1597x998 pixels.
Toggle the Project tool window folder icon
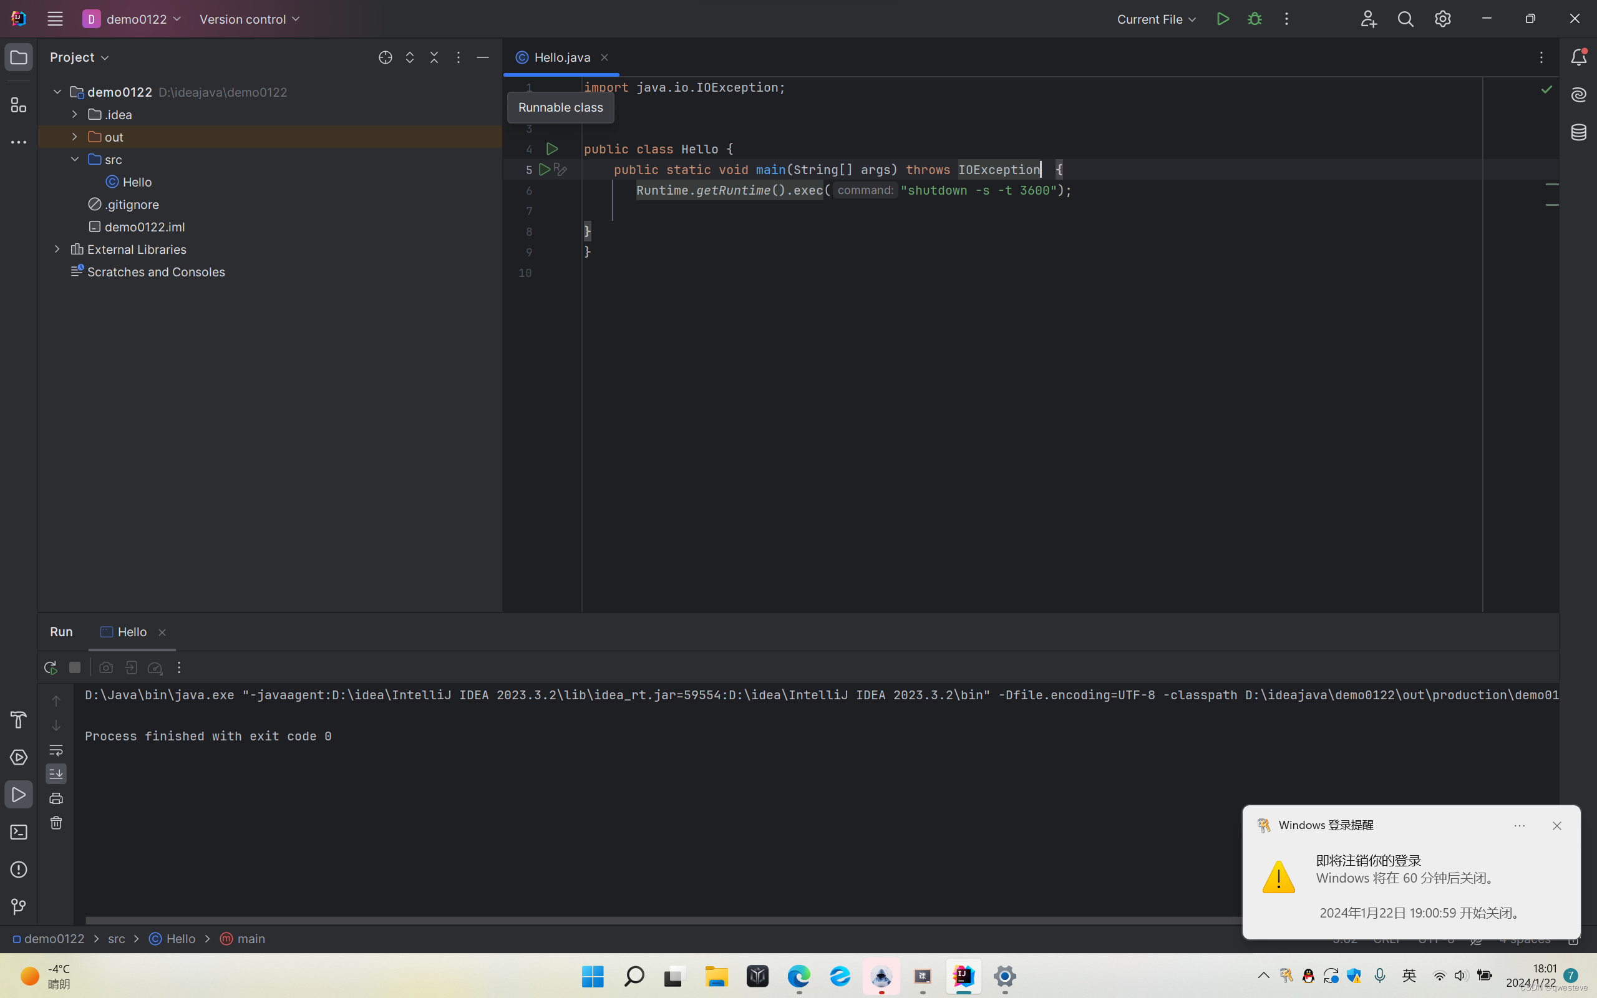(x=19, y=57)
